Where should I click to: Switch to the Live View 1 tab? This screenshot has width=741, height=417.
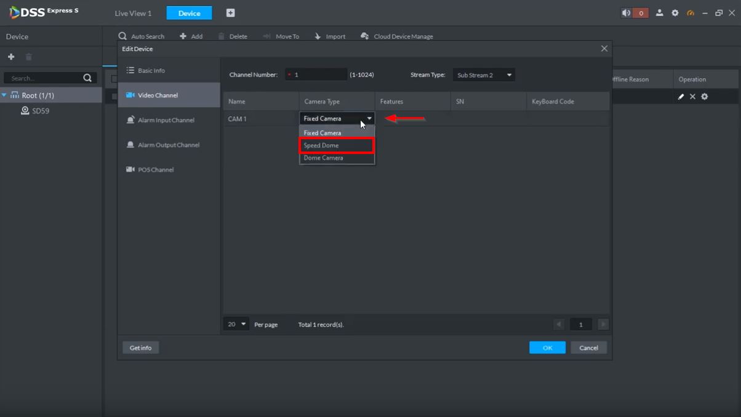tap(133, 13)
